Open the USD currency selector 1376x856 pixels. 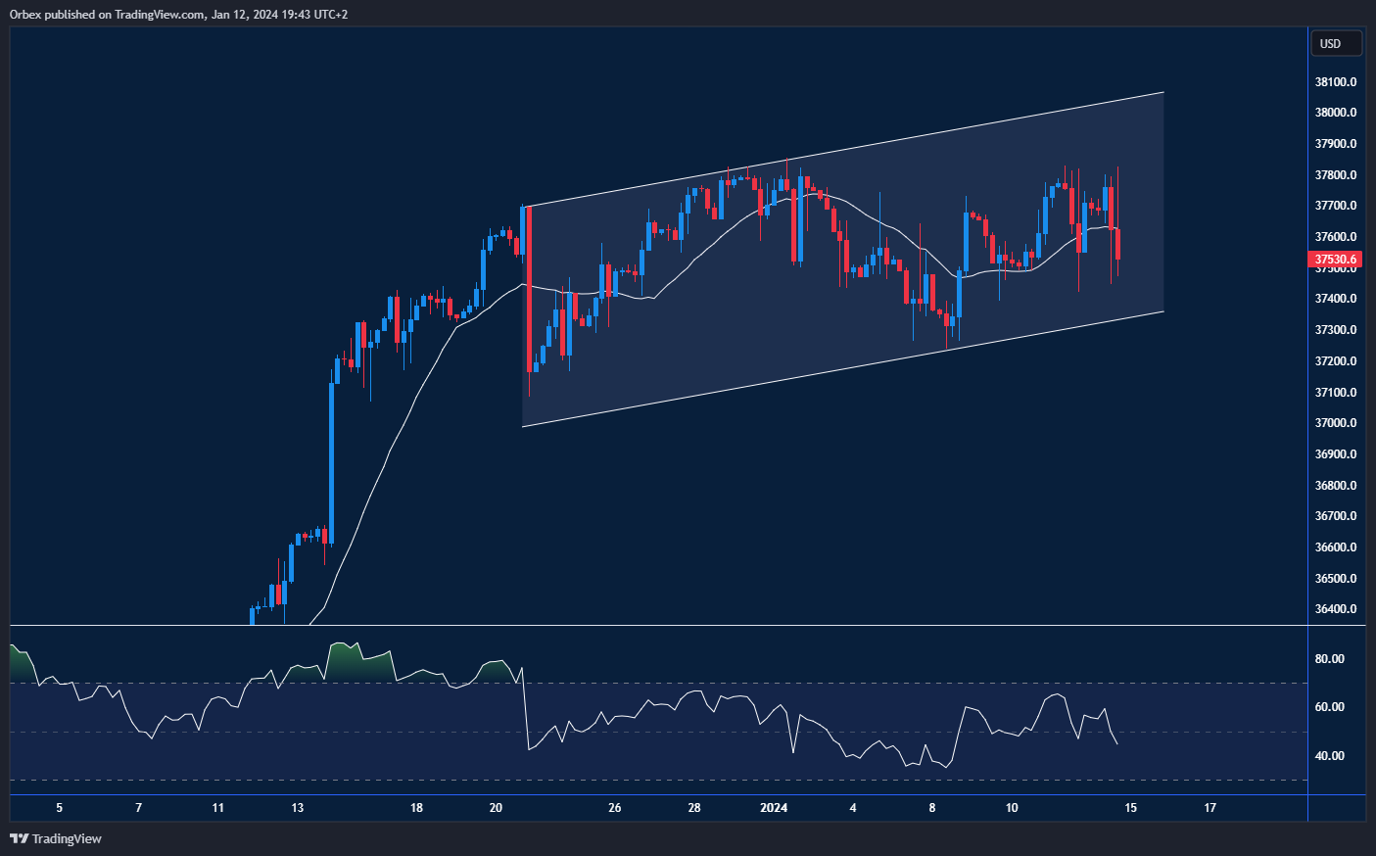tap(1336, 42)
